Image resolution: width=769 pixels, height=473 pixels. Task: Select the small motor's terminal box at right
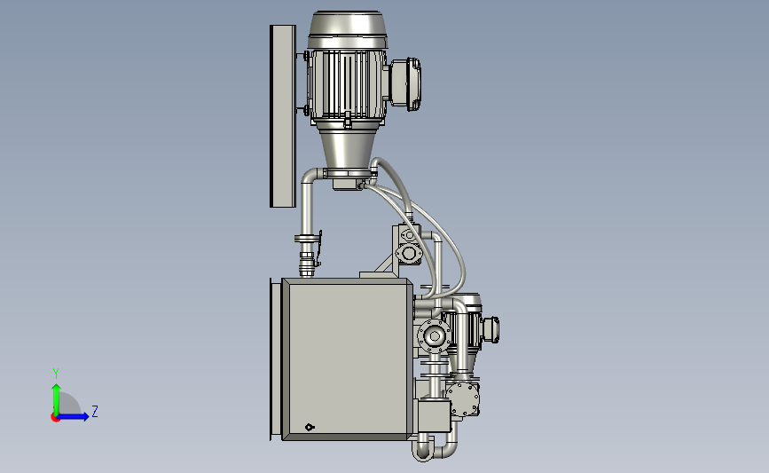pos(490,330)
